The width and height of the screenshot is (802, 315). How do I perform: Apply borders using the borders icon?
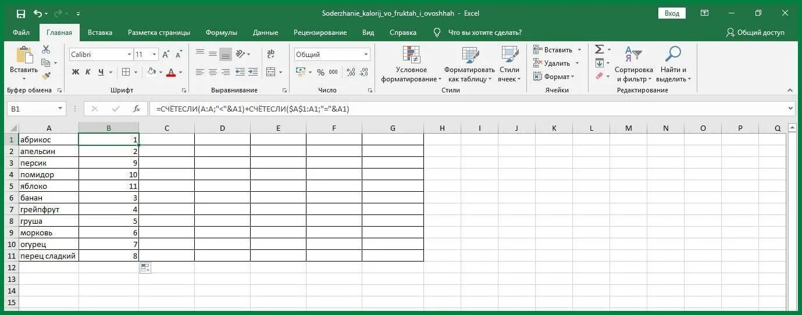click(x=126, y=72)
